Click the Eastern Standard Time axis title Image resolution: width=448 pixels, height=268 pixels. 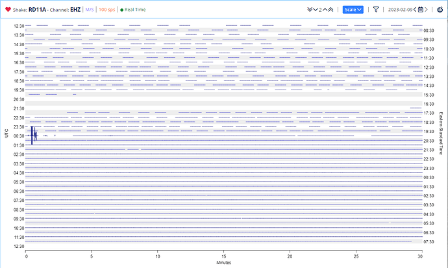441,133
